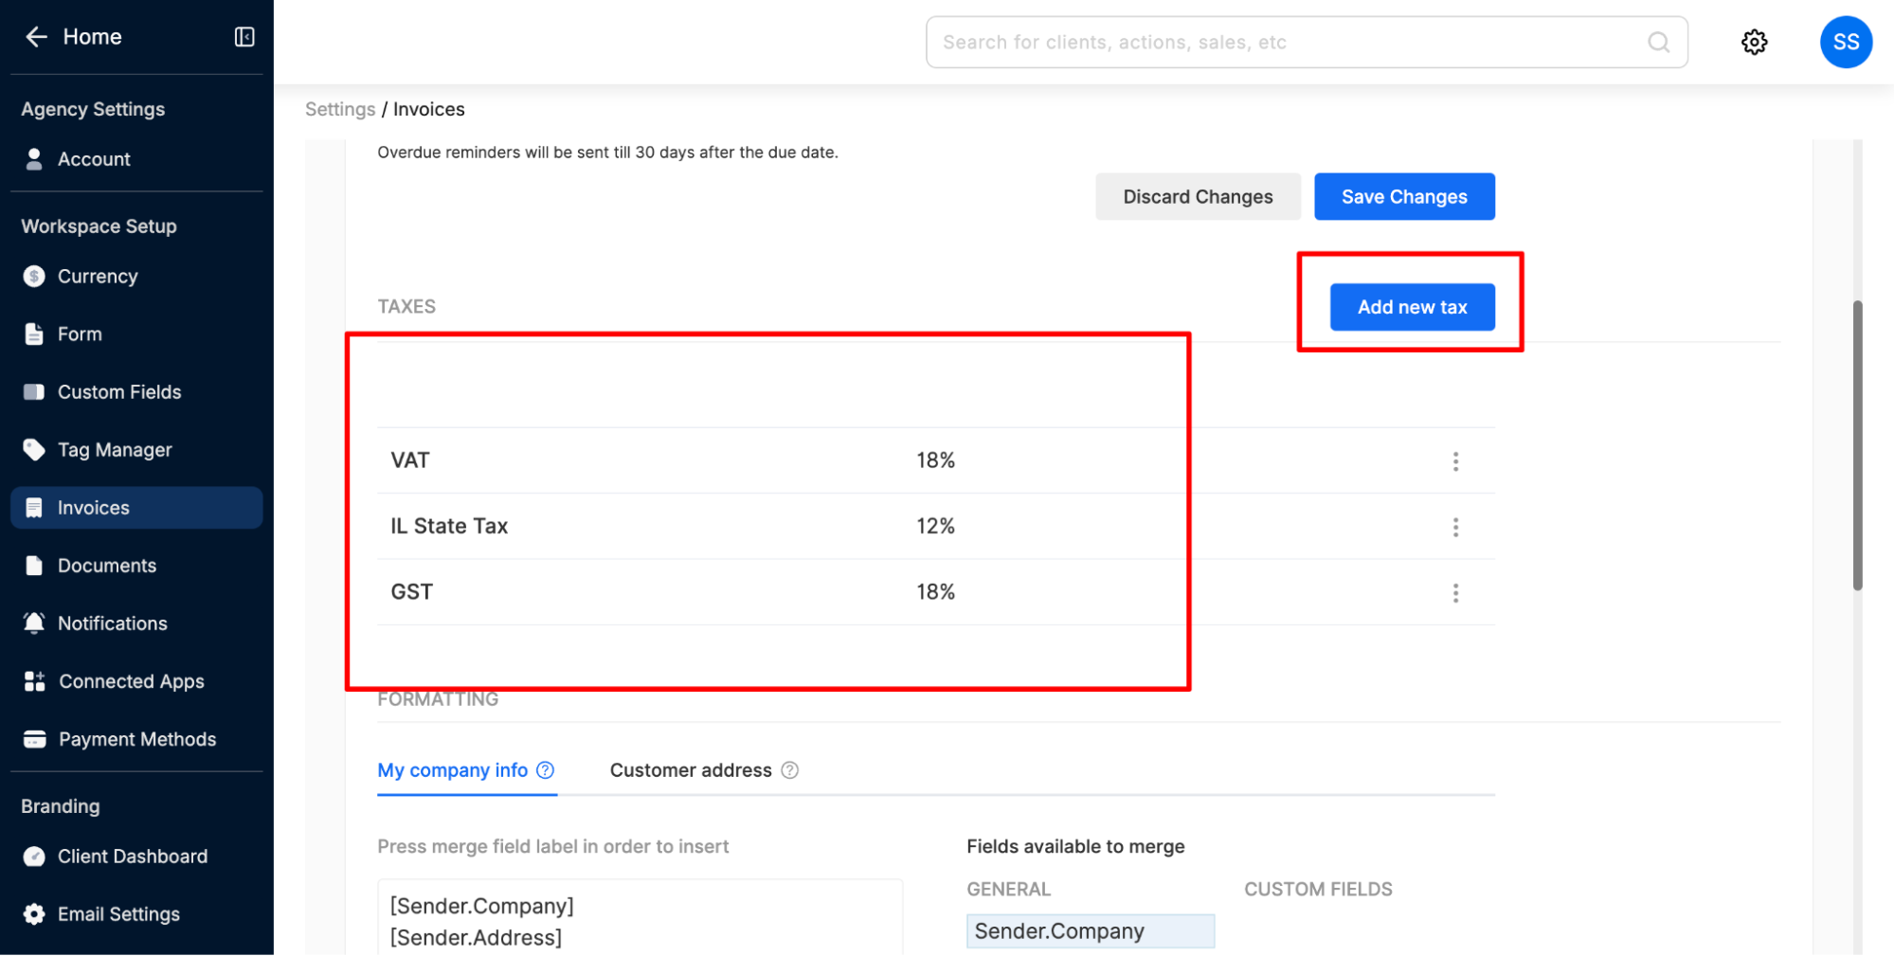Focus the clients and actions search field

pyautogui.click(x=1289, y=43)
